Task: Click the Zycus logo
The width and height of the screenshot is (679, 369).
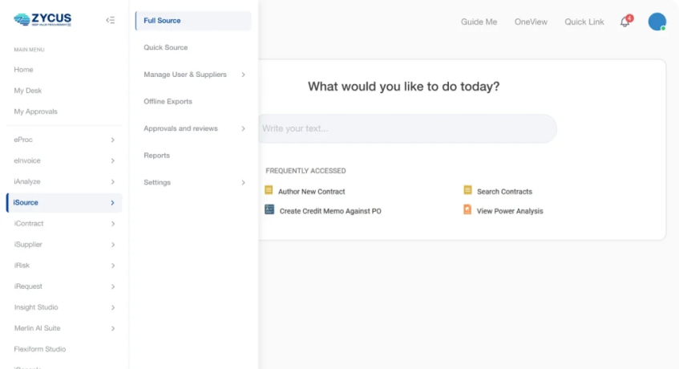Action: (42, 20)
